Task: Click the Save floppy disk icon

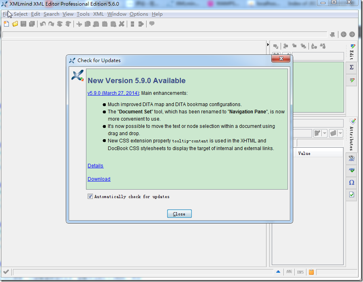Action: coord(23,24)
